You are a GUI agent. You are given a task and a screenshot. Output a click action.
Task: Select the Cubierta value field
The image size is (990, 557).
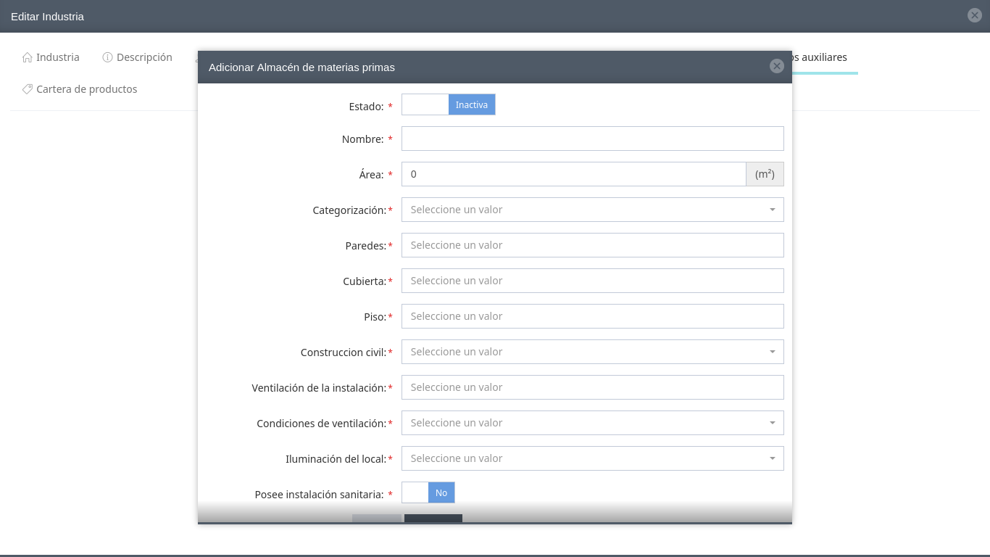point(592,281)
